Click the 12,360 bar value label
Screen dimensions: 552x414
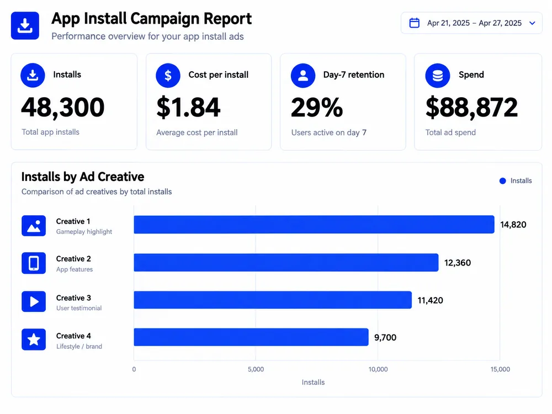click(458, 263)
